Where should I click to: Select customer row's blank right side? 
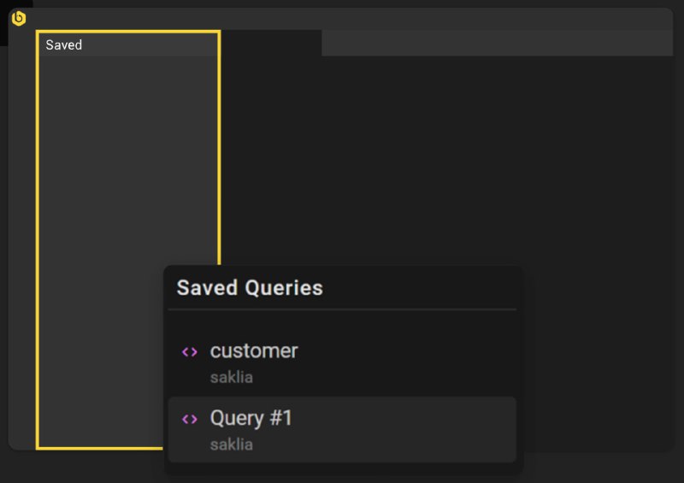405,363
